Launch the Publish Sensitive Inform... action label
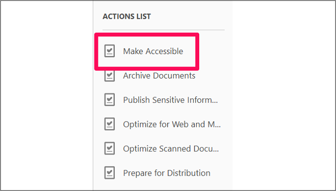Image resolution: width=336 pixels, height=191 pixels. click(170, 100)
